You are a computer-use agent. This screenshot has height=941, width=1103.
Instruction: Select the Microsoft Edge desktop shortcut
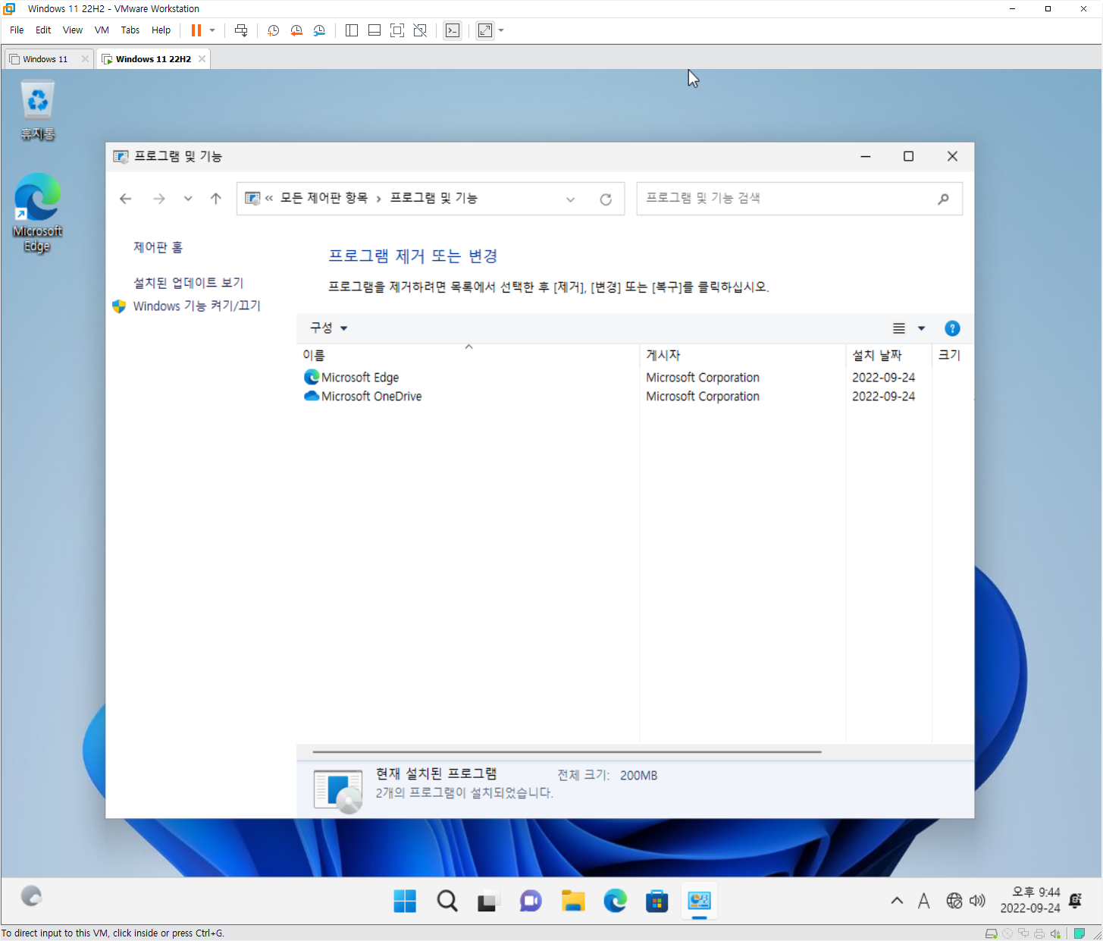pos(37,213)
